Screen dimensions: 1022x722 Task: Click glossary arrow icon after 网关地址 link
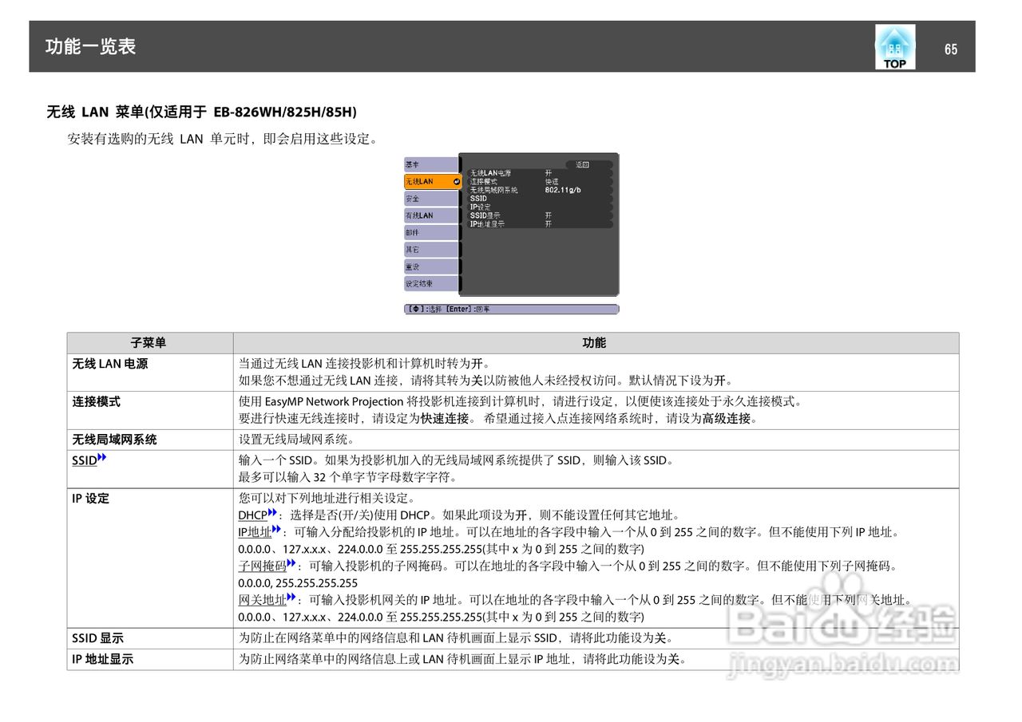tap(291, 598)
